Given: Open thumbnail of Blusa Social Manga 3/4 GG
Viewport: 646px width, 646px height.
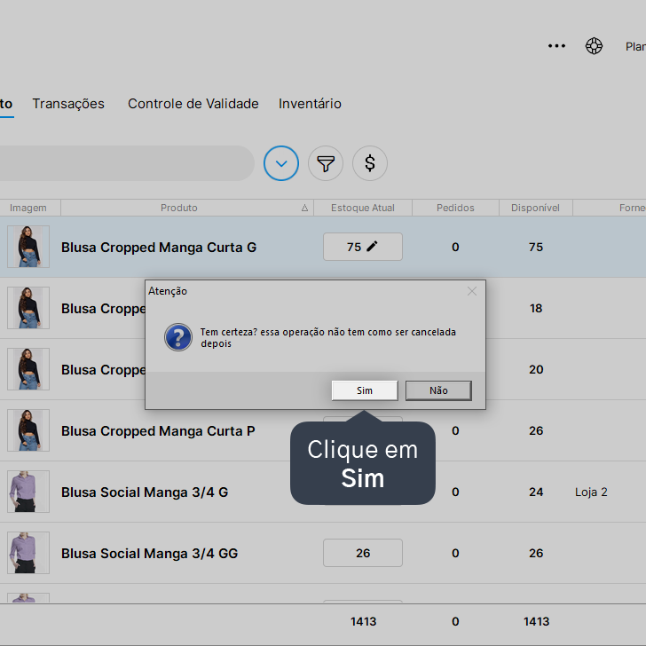Looking at the screenshot, I should tap(28, 553).
